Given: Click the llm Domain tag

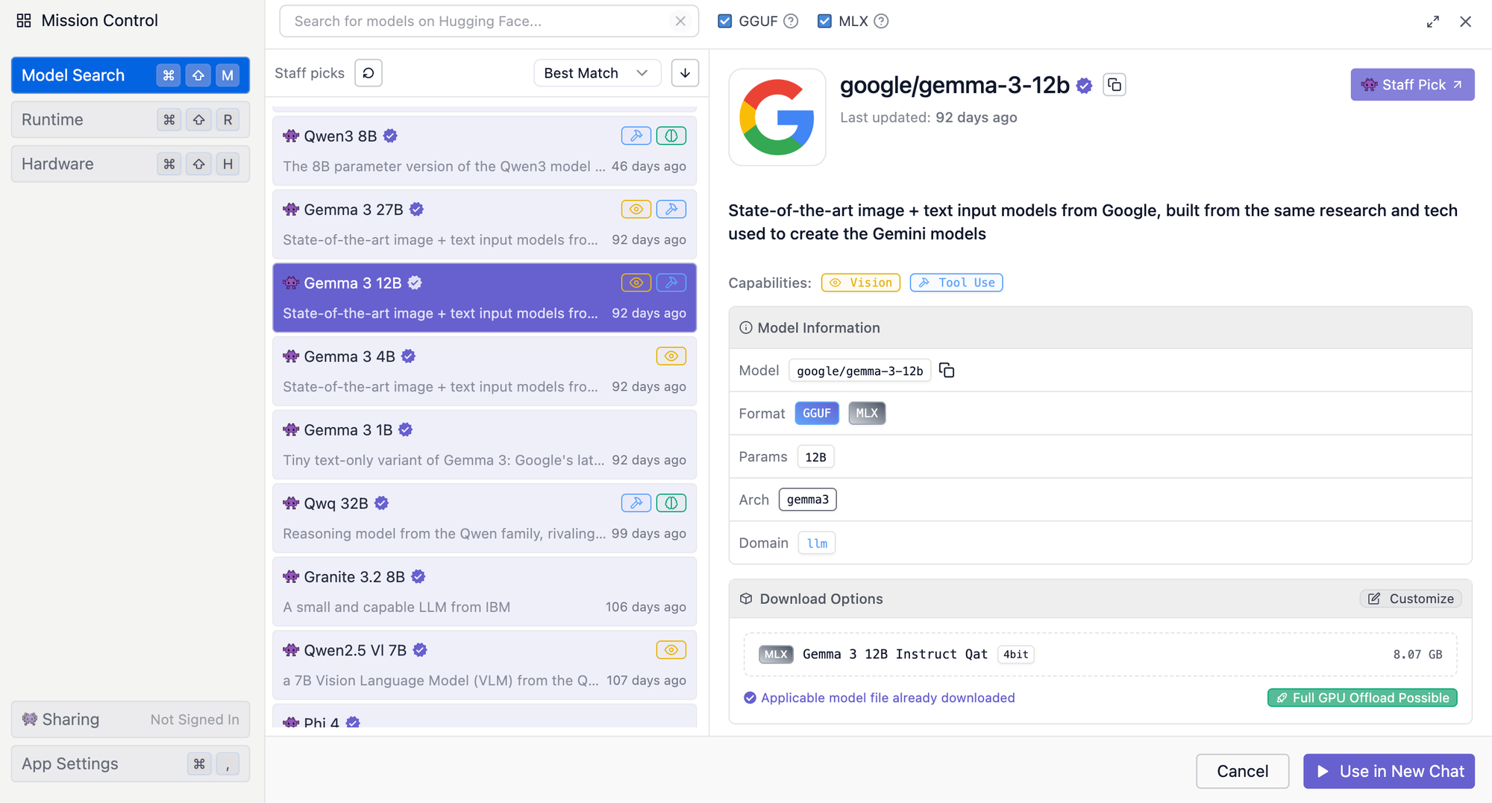Looking at the screenshot, I should coord(817,543).
